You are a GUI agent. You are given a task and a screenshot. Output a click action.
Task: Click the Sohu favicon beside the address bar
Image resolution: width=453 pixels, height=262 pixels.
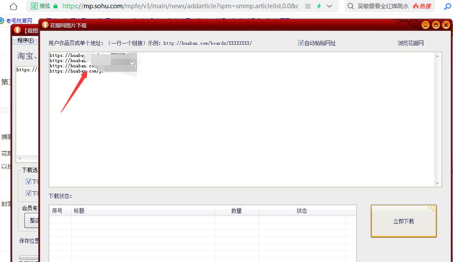pyautogui.click(x=34, y=7)
